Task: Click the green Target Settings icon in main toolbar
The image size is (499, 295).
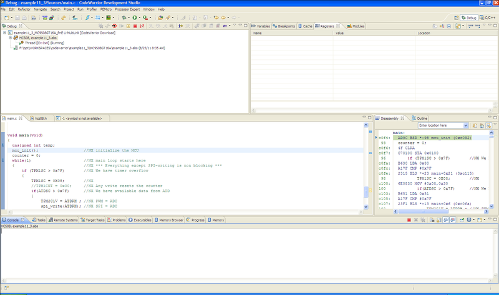Action: pos(109,18)
